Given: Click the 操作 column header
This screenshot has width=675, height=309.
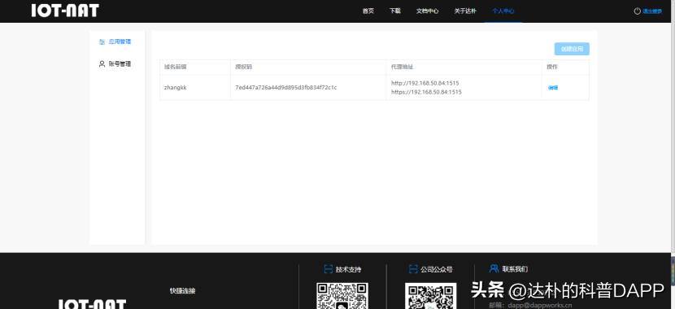Looking at the screenshot, I should point(552,67).
